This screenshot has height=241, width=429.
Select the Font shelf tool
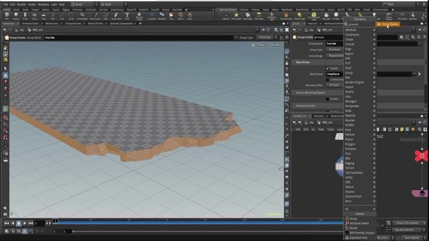coord(127,16)
